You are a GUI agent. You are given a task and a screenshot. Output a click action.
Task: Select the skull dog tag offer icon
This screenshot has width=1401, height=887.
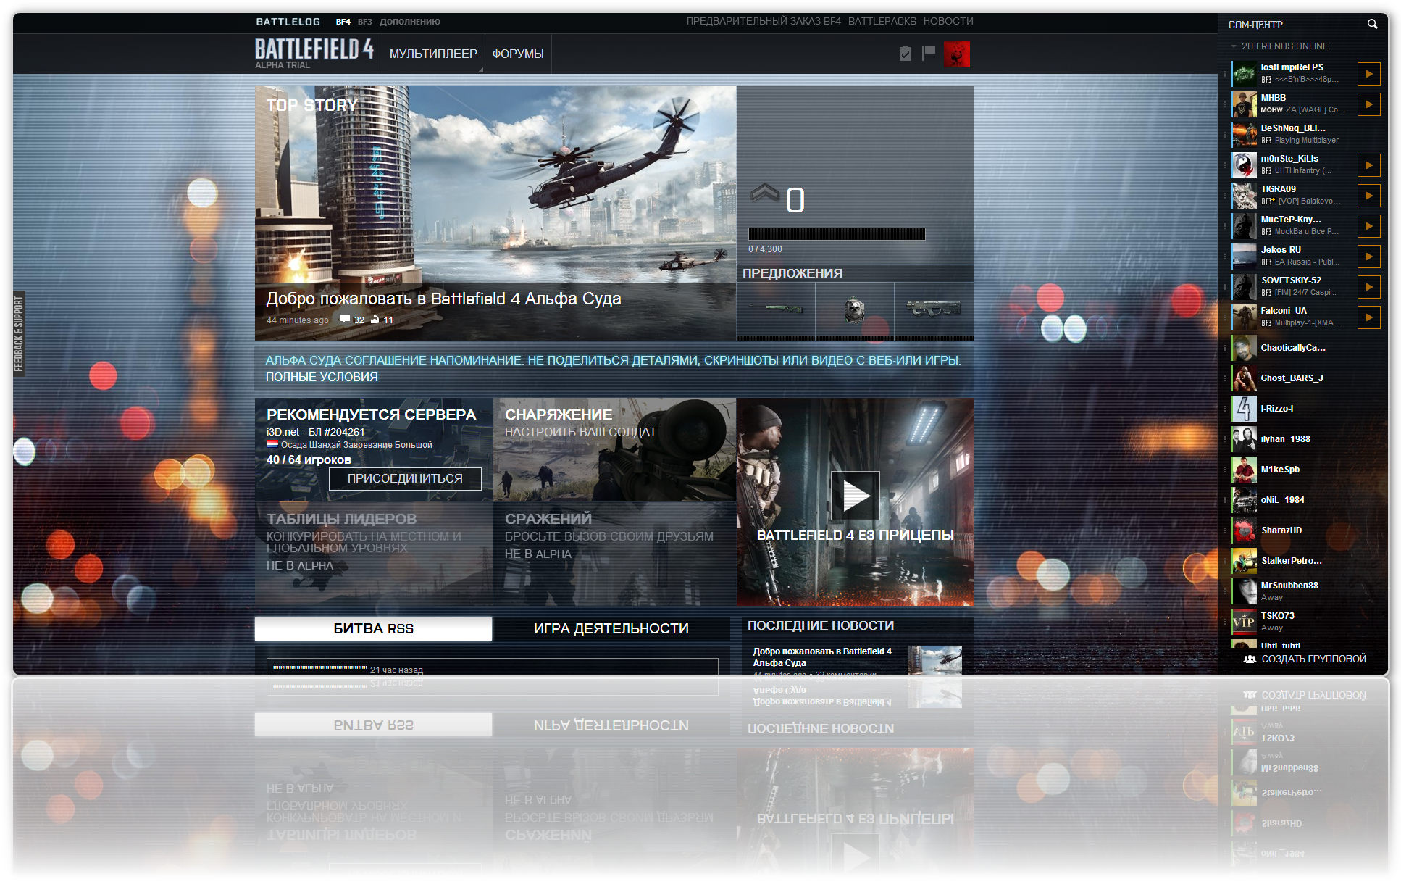(855, 309)
